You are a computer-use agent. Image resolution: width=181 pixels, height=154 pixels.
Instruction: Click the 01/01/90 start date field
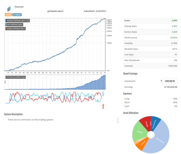[10, 77]
